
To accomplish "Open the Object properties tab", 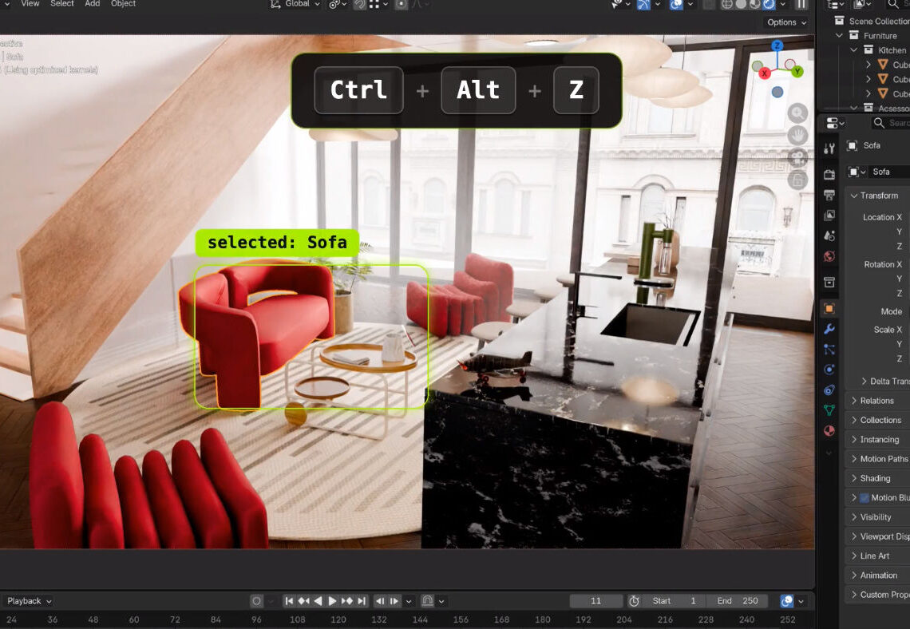I will [x=829, y=309].
